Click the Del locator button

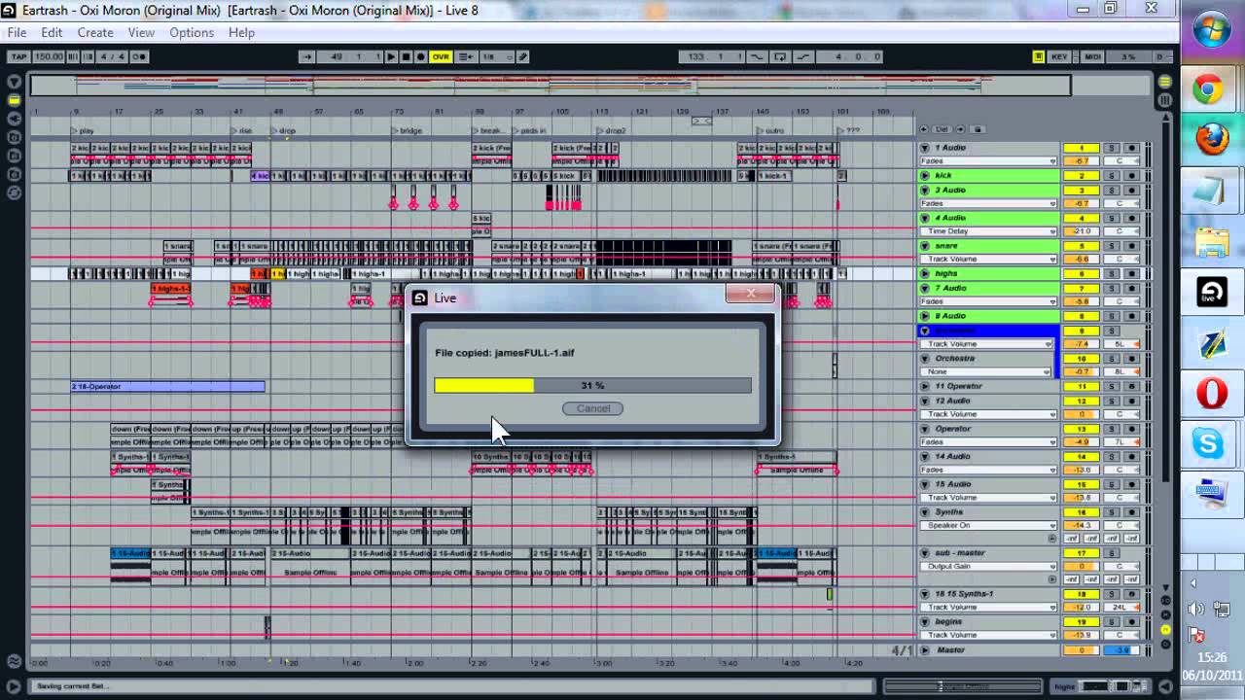tap(942, 129)
